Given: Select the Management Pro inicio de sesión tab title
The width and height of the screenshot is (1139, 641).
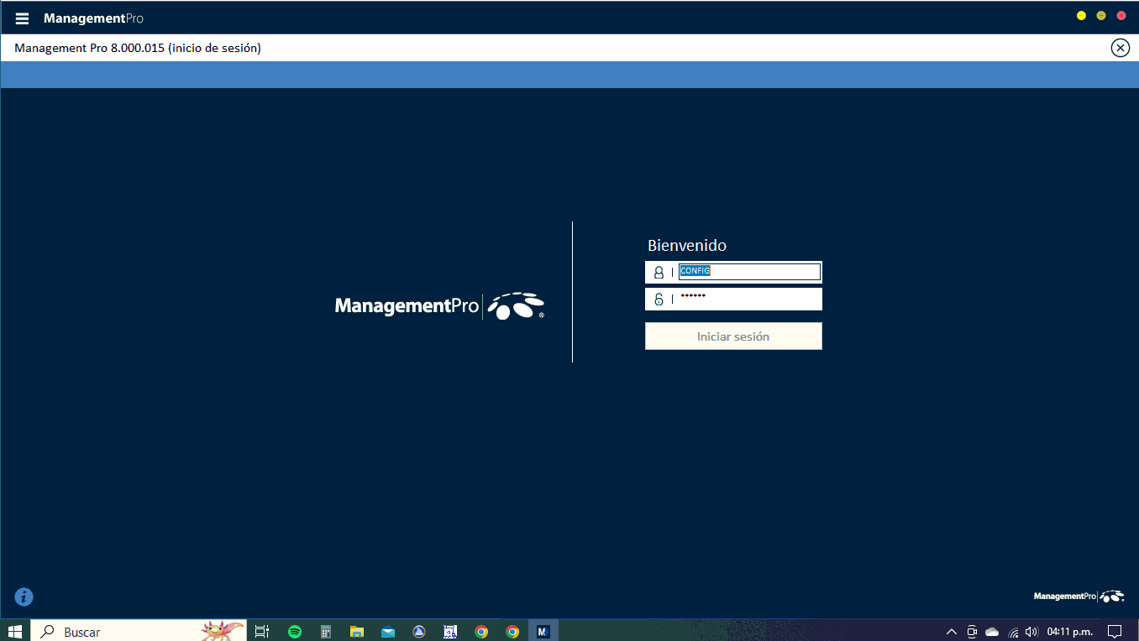Looking at the screenshot, I should (x=138, y=48).
